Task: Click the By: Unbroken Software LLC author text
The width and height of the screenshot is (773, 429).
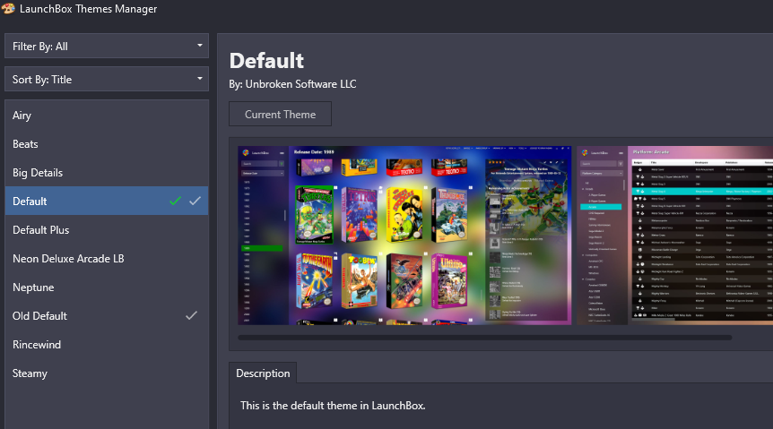Action: [292, 84]
